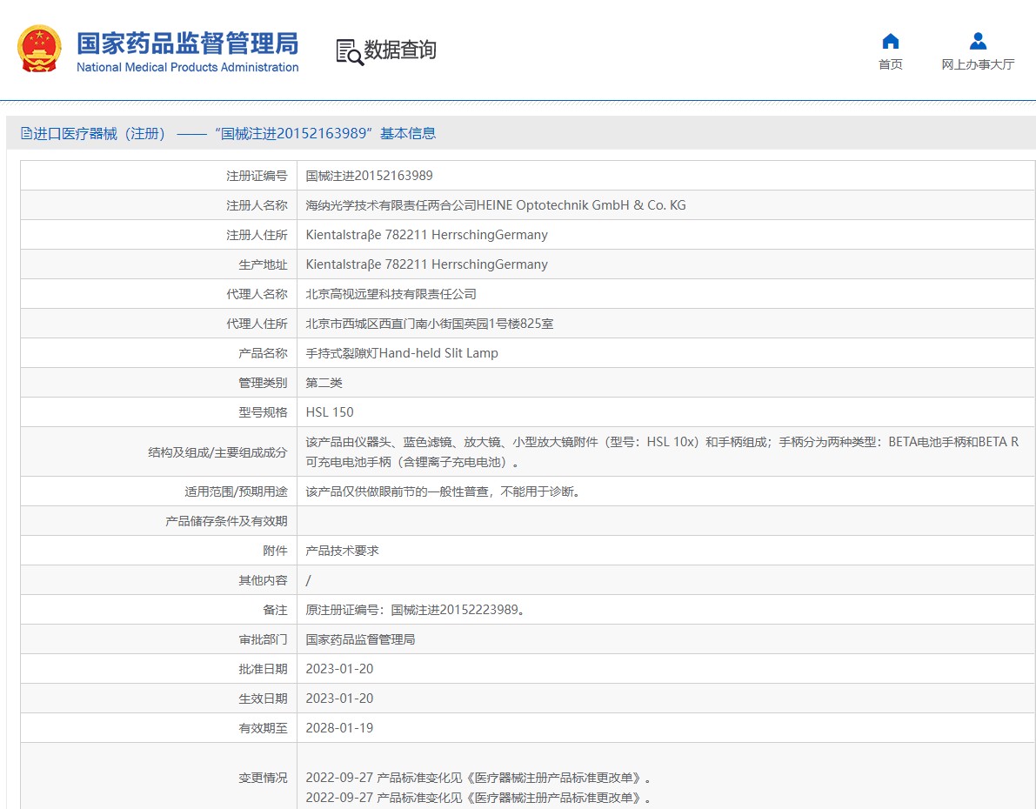Click 2023-01-20 in 生效日期 row

click(339, 699)
